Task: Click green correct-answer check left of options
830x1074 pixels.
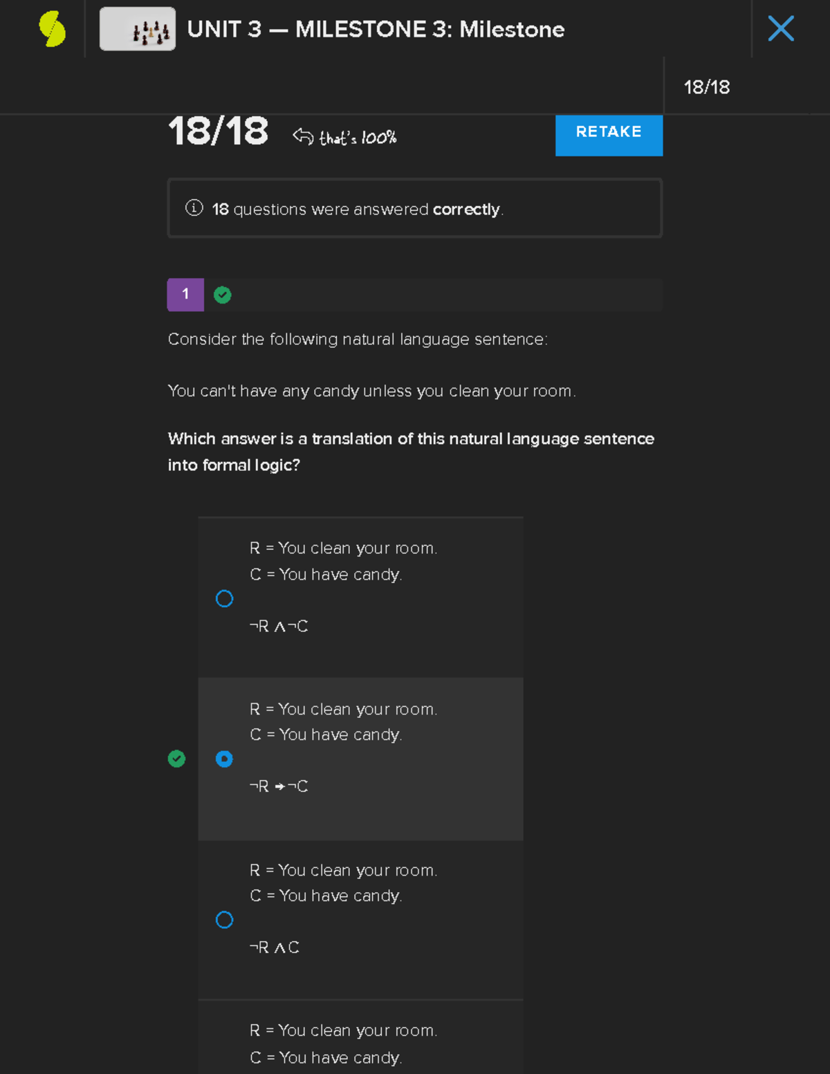Action: [177, 759]
